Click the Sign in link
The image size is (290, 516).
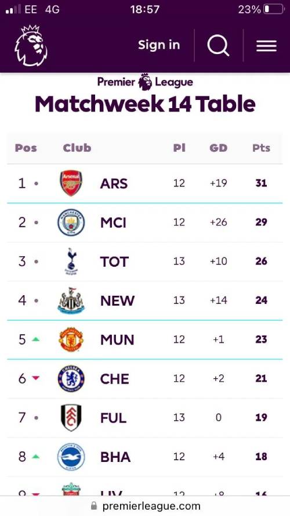tap(159, 45)
